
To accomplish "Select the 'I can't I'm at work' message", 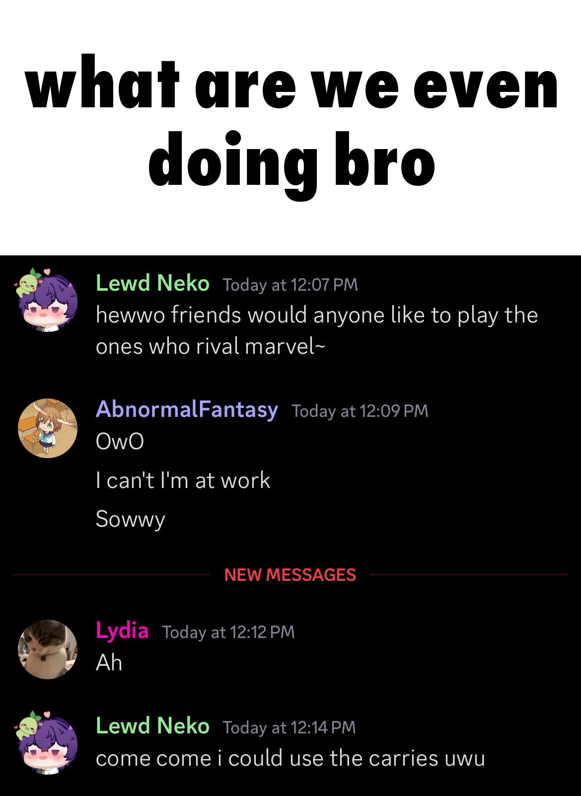I will (x=183, y=480).
